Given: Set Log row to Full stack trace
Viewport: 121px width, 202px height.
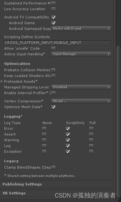Looking at the screenshot, I should point(91,146).
